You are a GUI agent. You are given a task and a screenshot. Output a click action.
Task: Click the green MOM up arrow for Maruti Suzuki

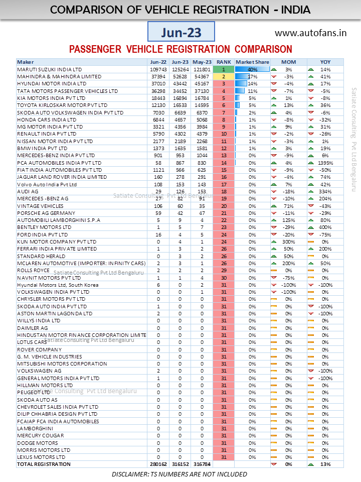coord(274,70)
